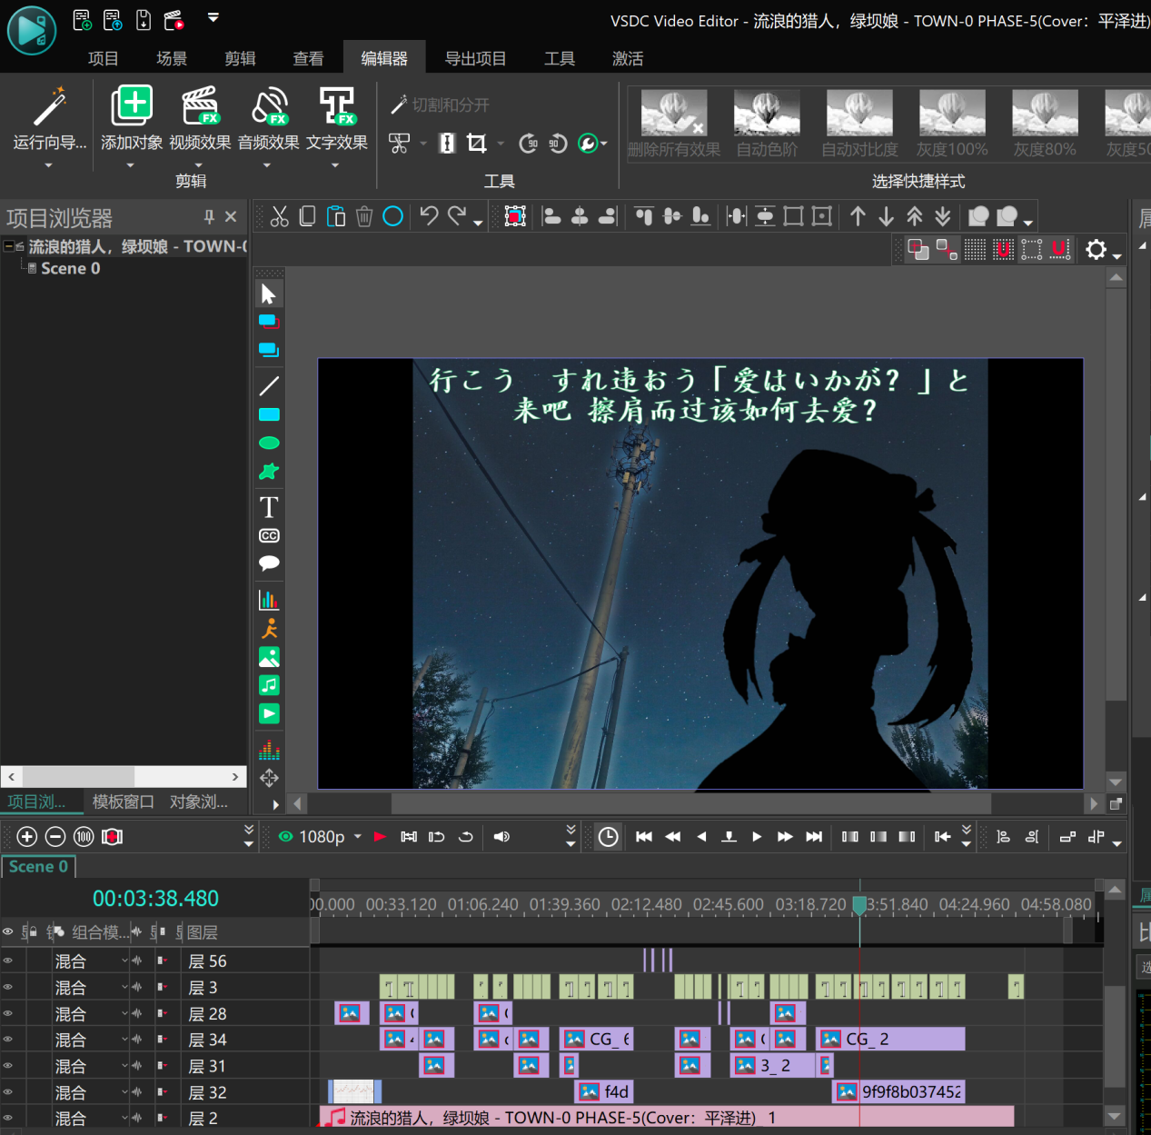Click the delete trash icon
The height and width of the screenshot is (1135, 1151).
(364, 216)
